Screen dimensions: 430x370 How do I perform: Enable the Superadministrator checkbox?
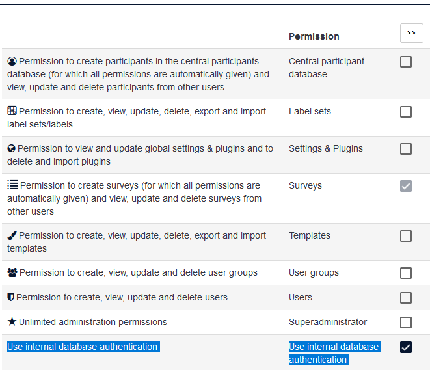coord(405,323)
